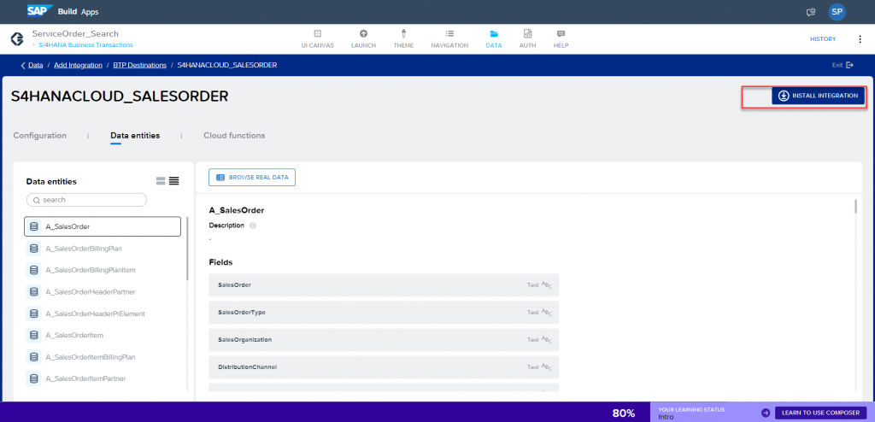Click the SalesOrder field row

point(384,284)
